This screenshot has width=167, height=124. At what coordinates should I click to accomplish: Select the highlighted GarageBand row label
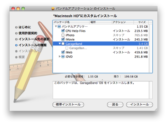(x=74, y=44)
